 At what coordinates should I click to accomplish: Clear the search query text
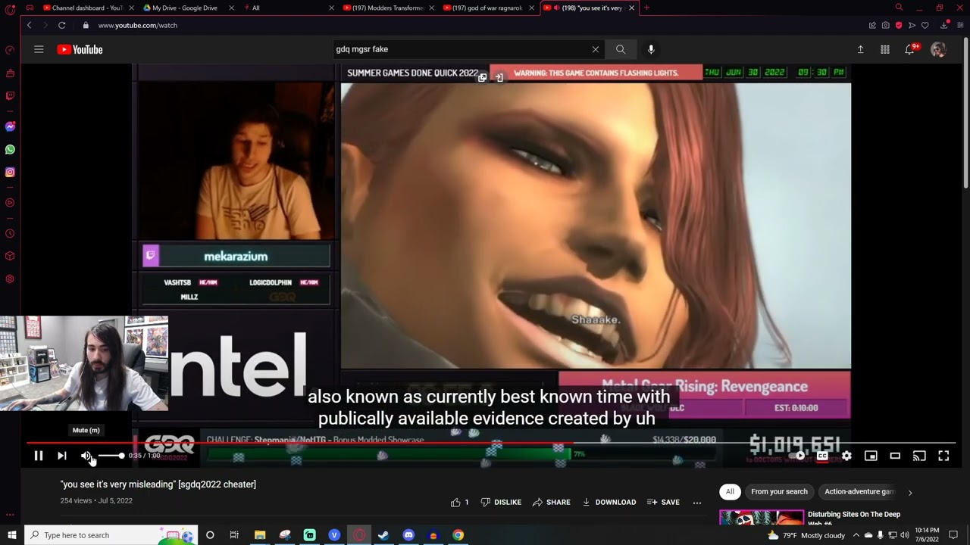596,49
